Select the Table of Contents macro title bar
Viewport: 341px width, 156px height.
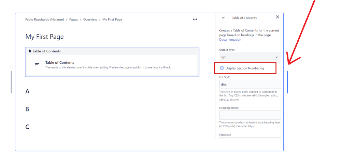pyautogui.click(x=112, y=51)
